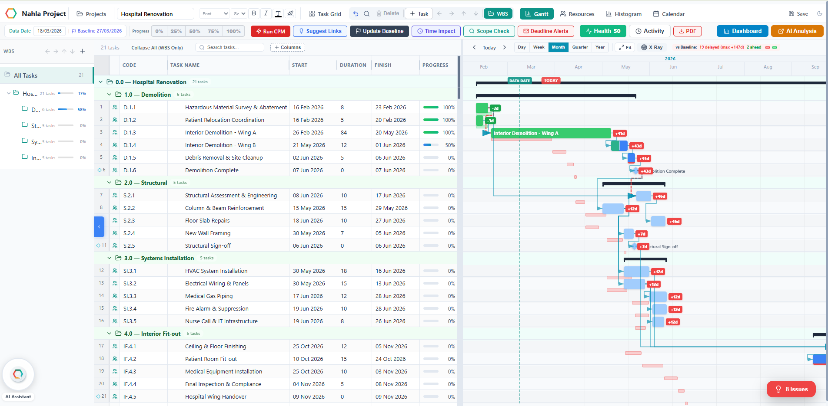
Task: Collapse Hos... node in WBS tree
Action: [8, 93]
